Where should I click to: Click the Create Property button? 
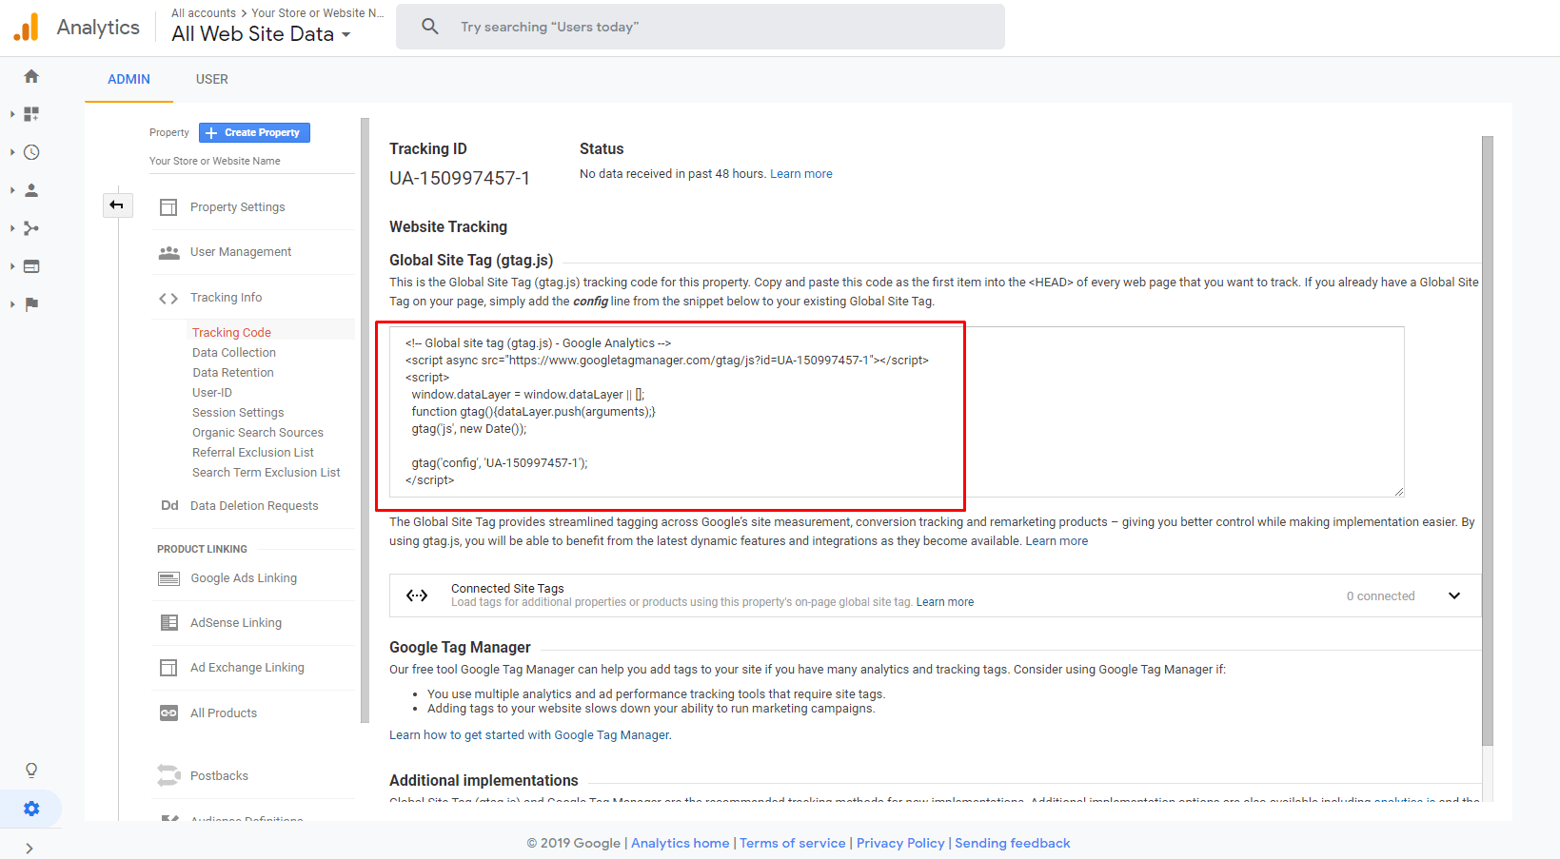pos(254,133)
